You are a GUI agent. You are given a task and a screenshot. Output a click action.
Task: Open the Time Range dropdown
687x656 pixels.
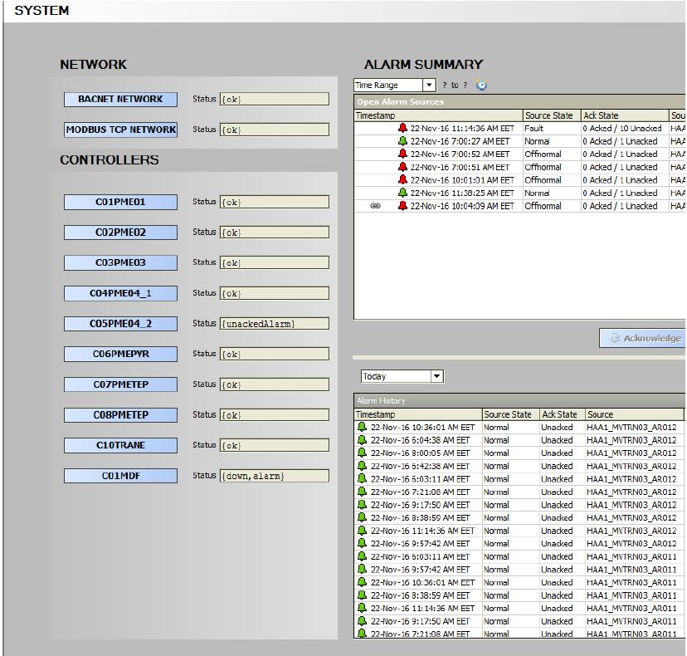(394, 85)
